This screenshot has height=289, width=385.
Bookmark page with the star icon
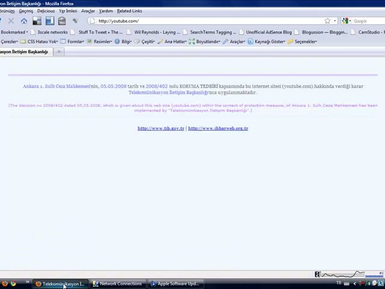pos(327,21)
